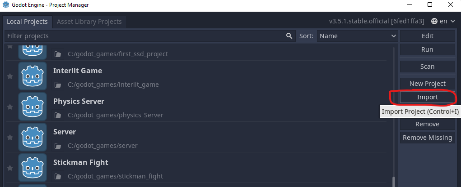461x187 pixels.
Task: Open folder icon for server path
Action: click(58, 146)
